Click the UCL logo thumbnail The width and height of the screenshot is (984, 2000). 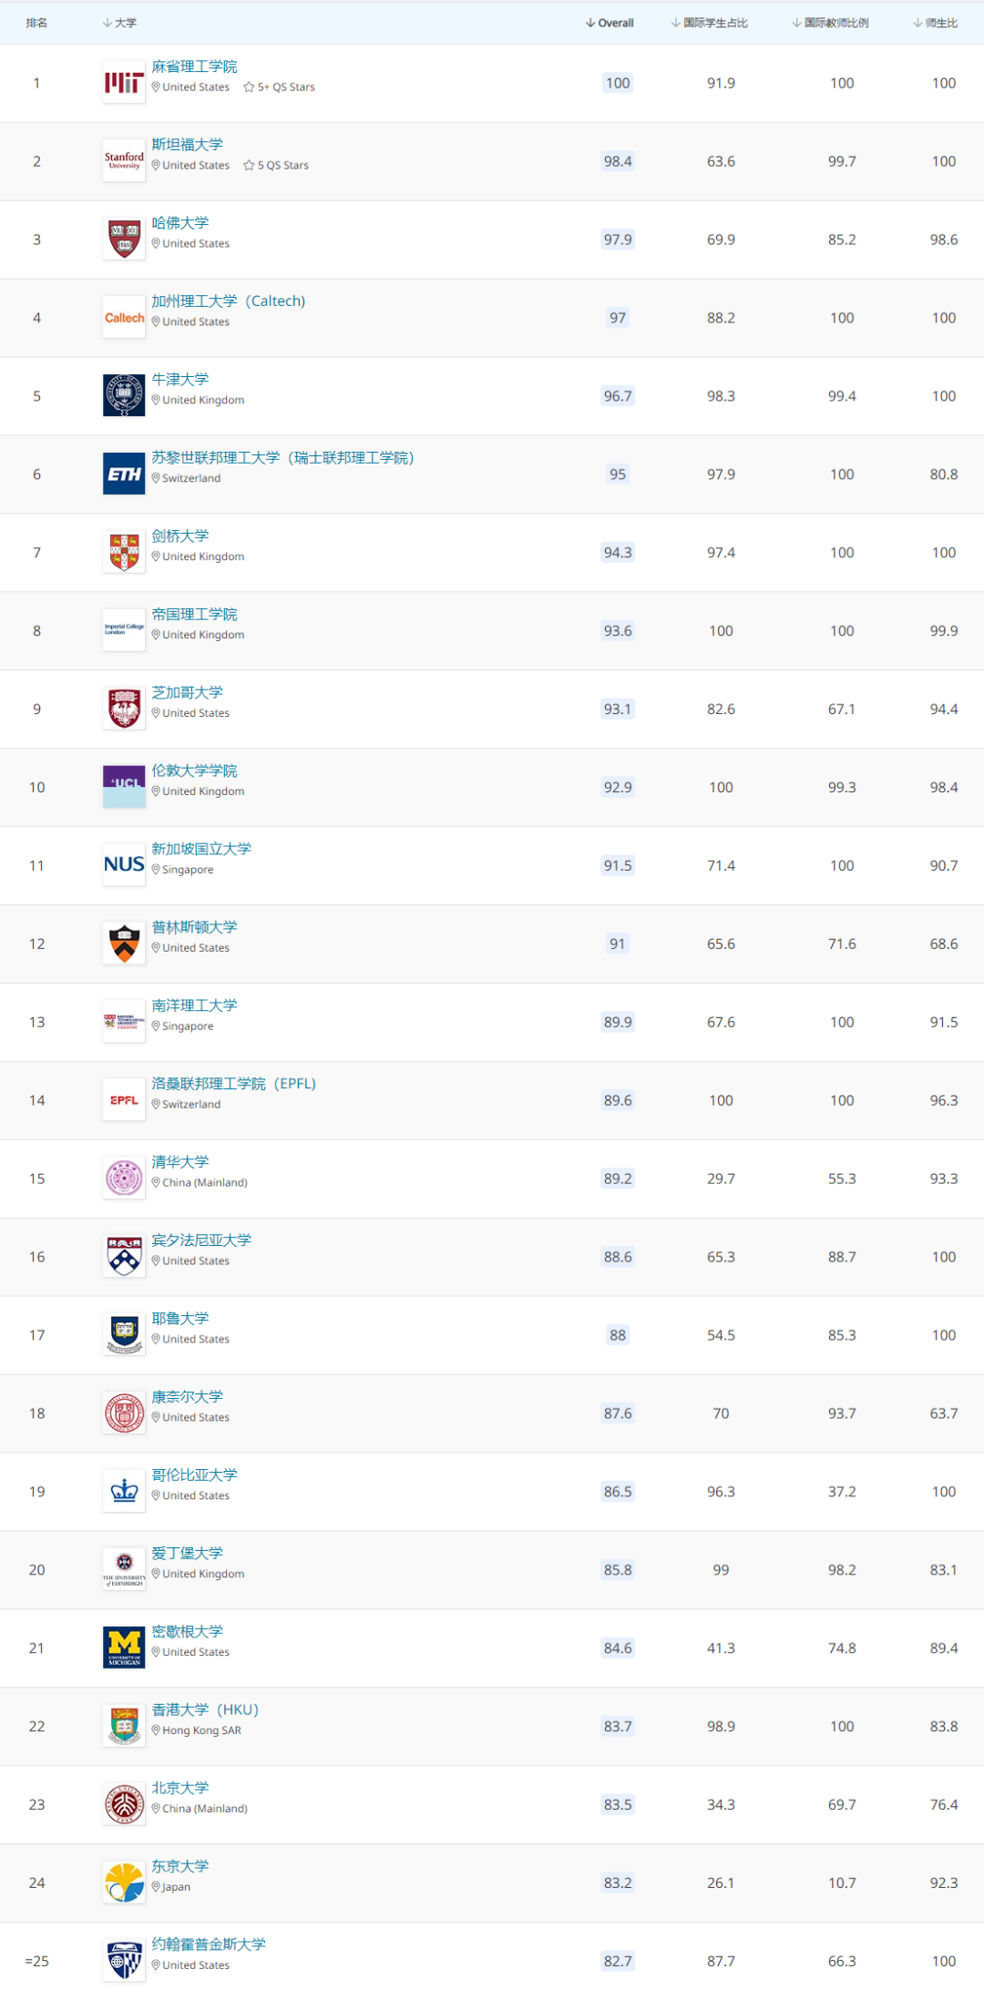pyautogui.click(x=124, y=787)
